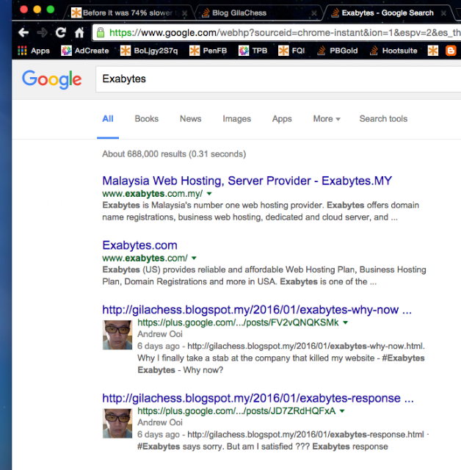This screenshot has width=461, height=470.
Task: Reload the page with the refresh icon
Action: [x=60, y=32]
